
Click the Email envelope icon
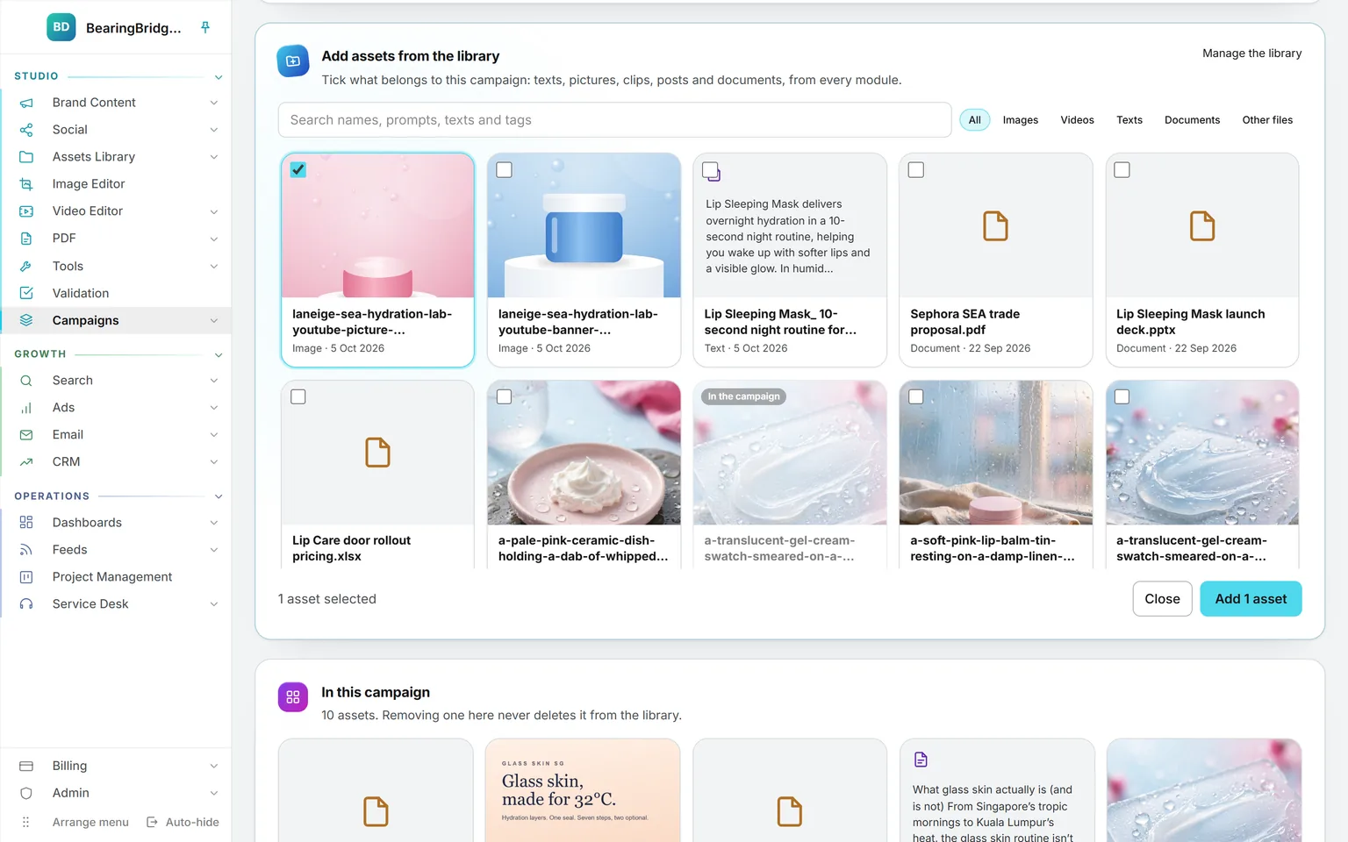pyautogui.click(x=26, y=435)
